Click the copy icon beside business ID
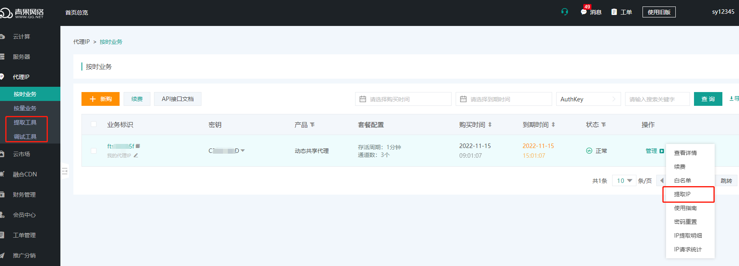The height and width of the screenshot is (266, 739). pos(138,146)
